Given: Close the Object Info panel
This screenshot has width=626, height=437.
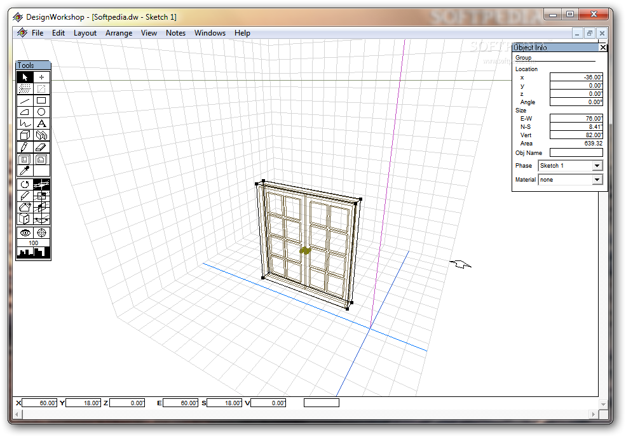Looking at the screenshot, I should (603, 48).
